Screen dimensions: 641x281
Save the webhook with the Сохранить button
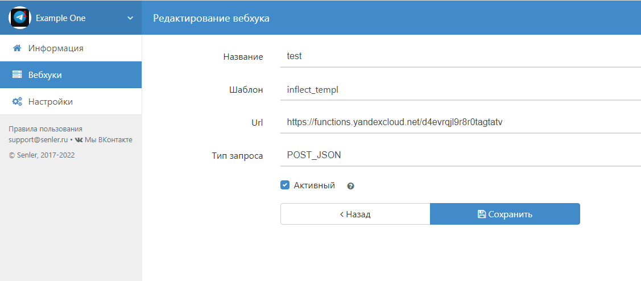[x=504, y=214]
